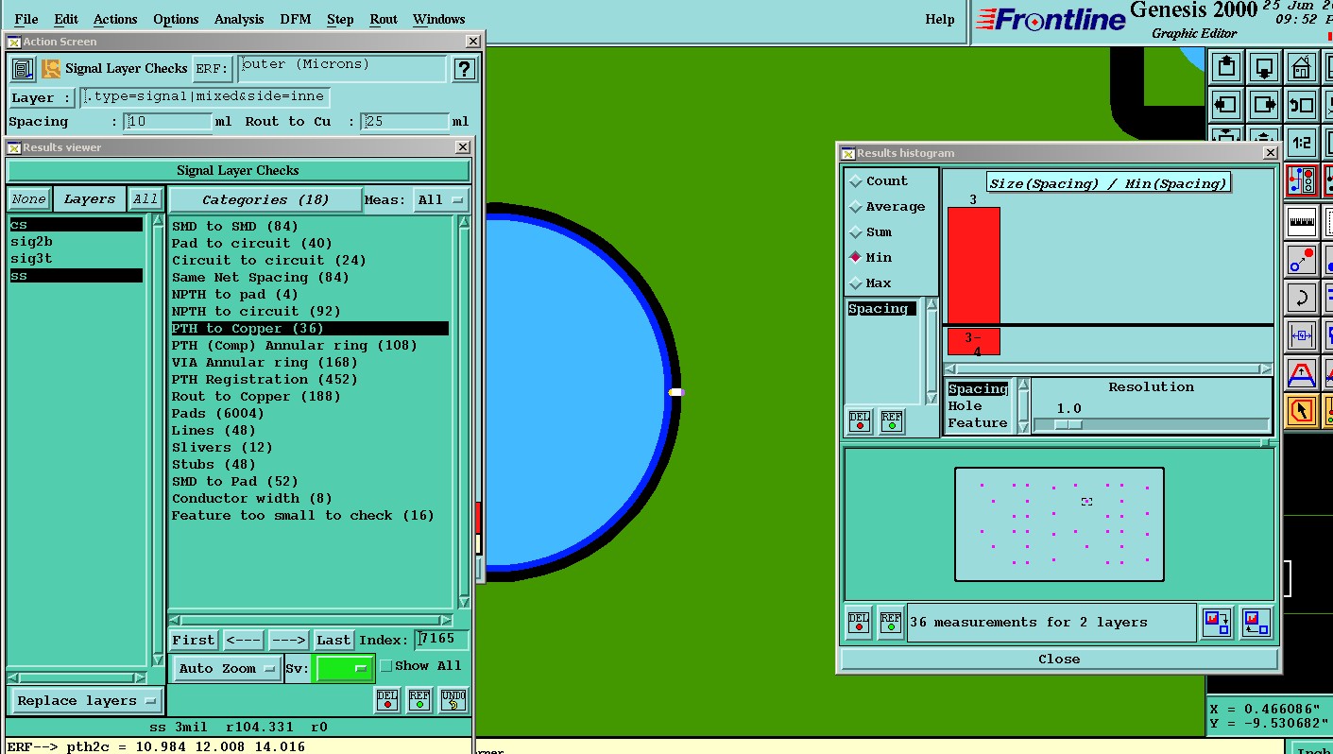Click None to deselect layers
This screenshot has height=754, width=1333.
29,199
